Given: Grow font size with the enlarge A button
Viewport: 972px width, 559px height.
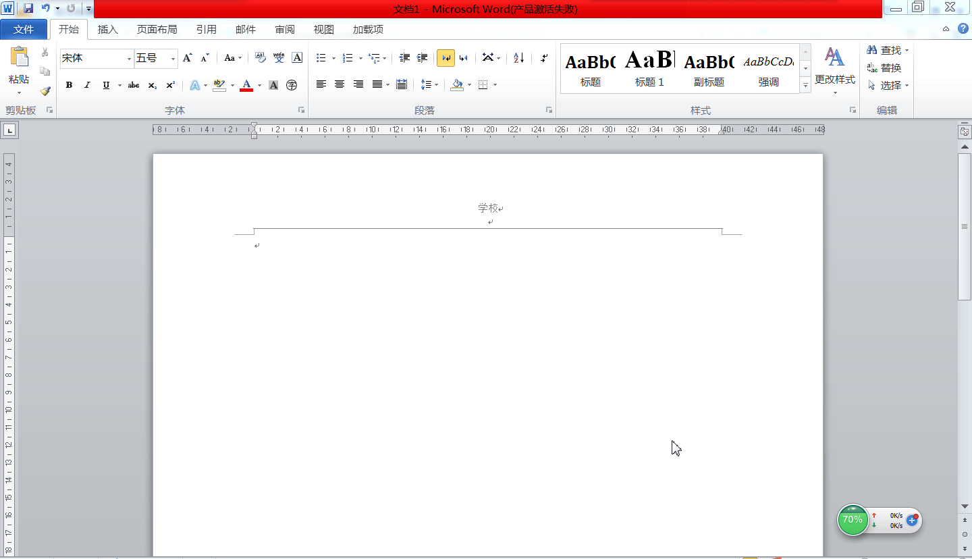Looking at the screenshot, I should click(x=188, y=58).
